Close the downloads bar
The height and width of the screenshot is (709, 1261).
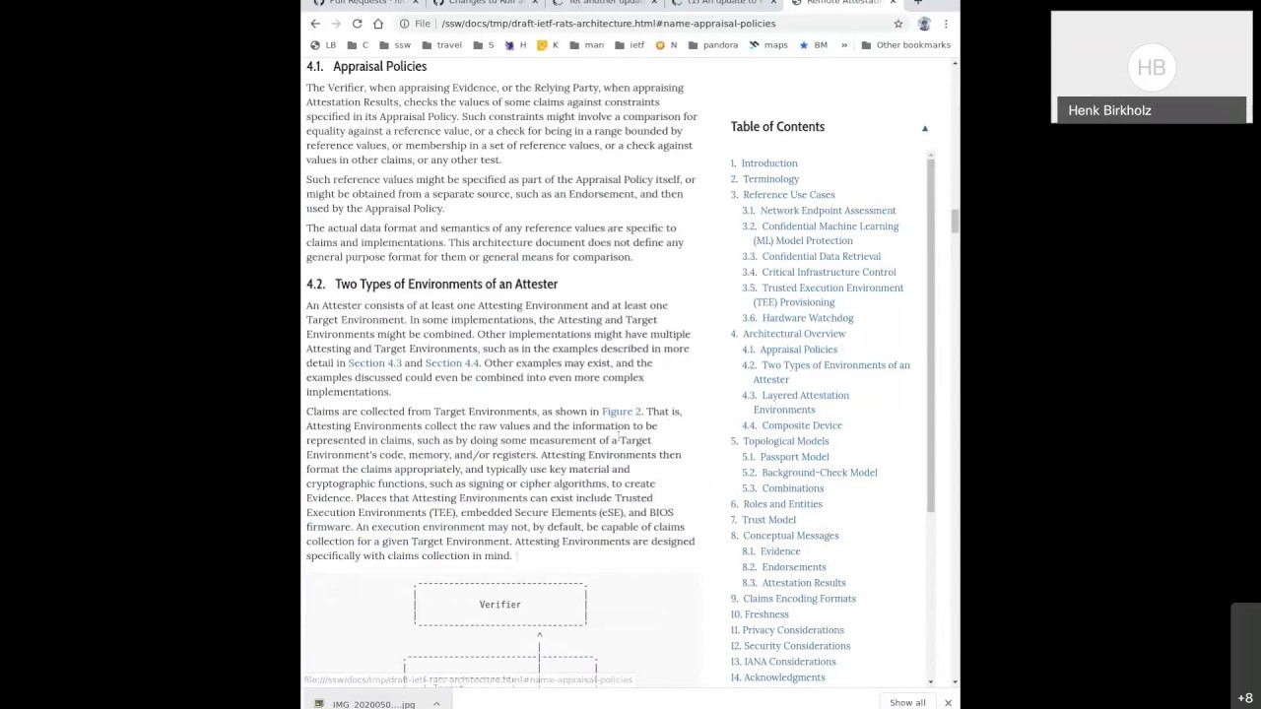(x=948, y=703)
